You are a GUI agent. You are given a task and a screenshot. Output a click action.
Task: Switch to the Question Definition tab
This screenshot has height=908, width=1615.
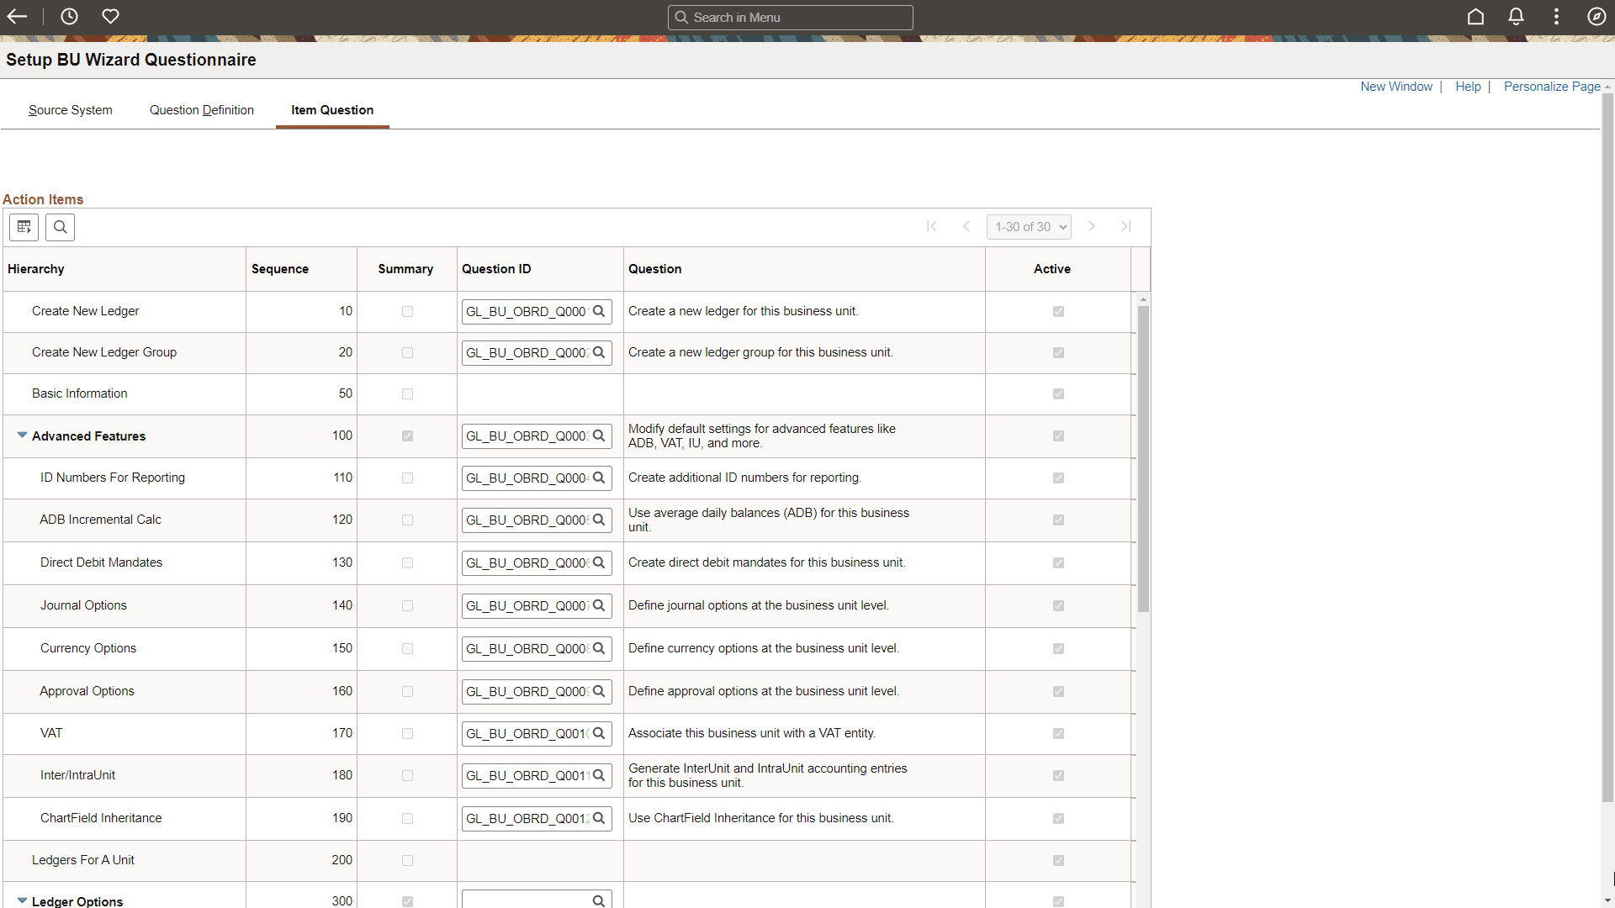(201, 110)
